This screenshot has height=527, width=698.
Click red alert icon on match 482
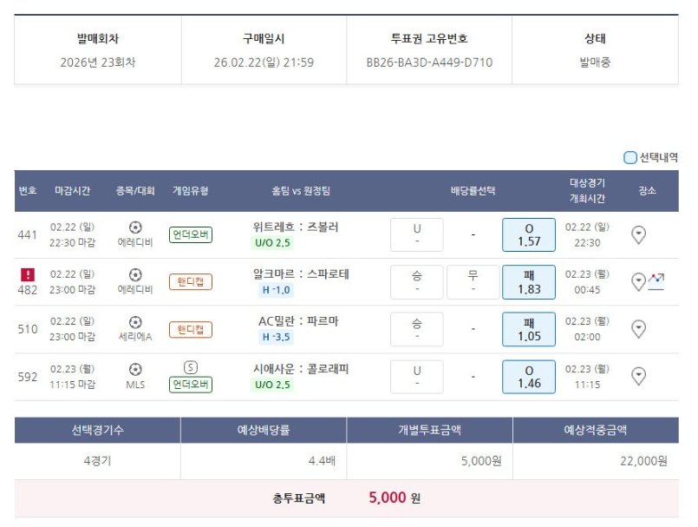coord(27,274)
